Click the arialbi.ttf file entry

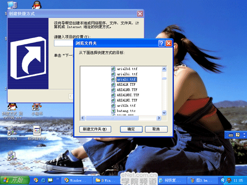point(127,74)
